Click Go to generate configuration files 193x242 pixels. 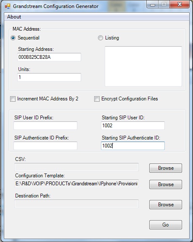166,225
